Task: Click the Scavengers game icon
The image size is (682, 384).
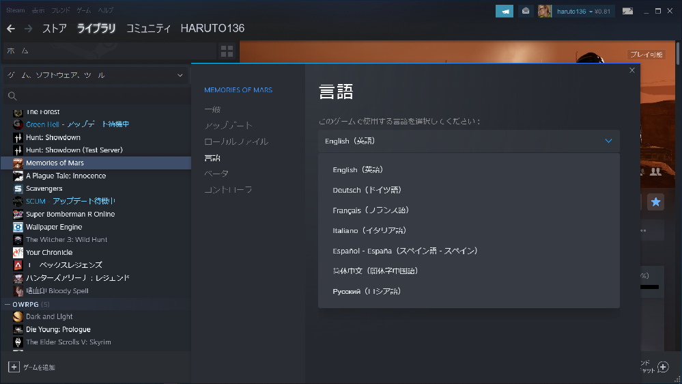Action: pos(18,189)
